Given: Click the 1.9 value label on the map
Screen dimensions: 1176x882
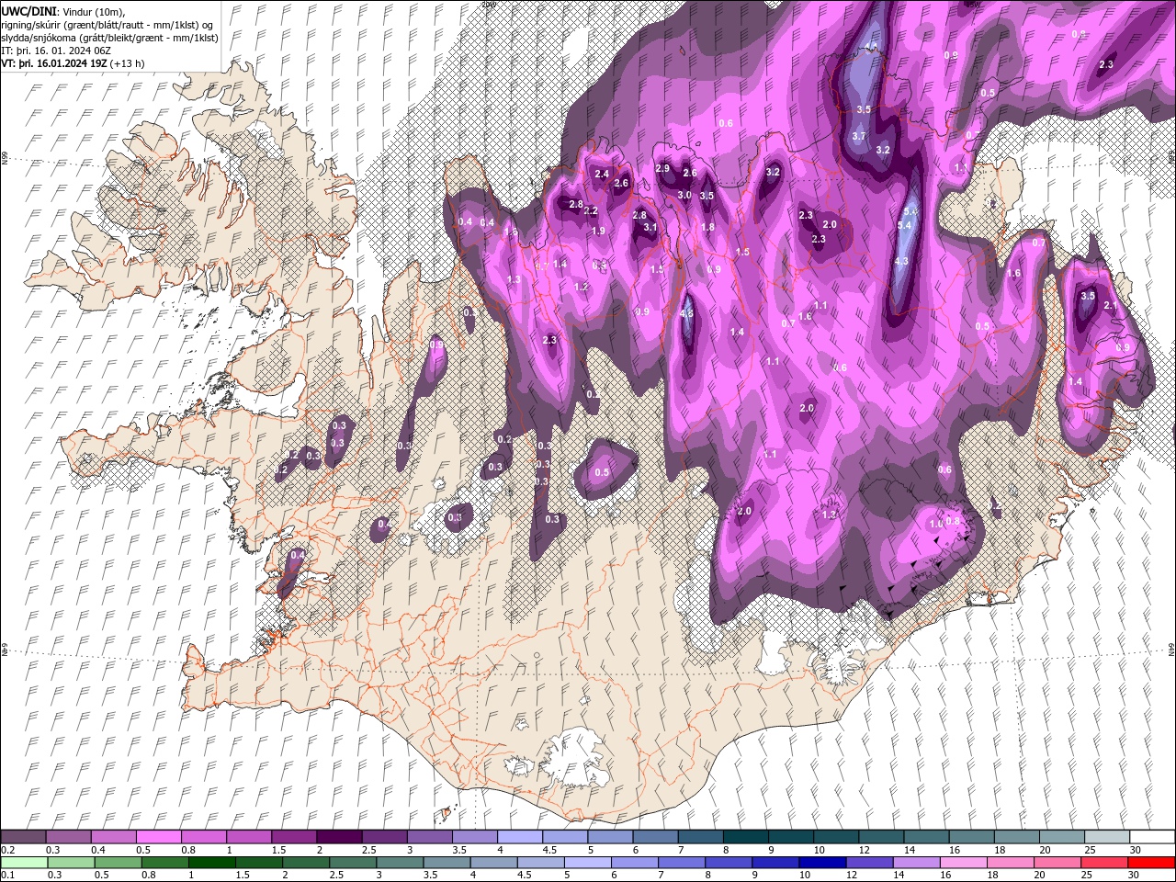Looking at the screenshot, I should [598, 231].
